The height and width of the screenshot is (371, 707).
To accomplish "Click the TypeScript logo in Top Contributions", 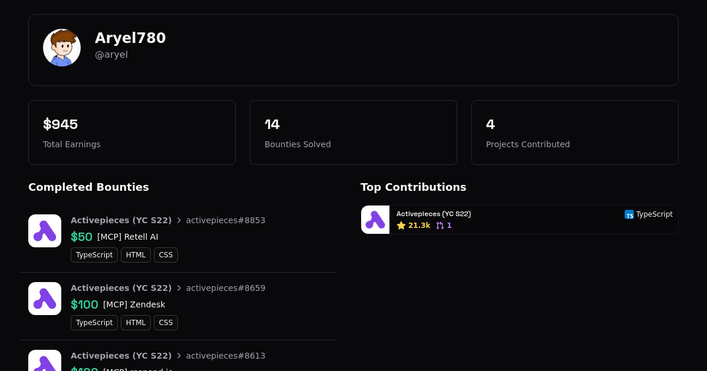I will tap(629, 214).
